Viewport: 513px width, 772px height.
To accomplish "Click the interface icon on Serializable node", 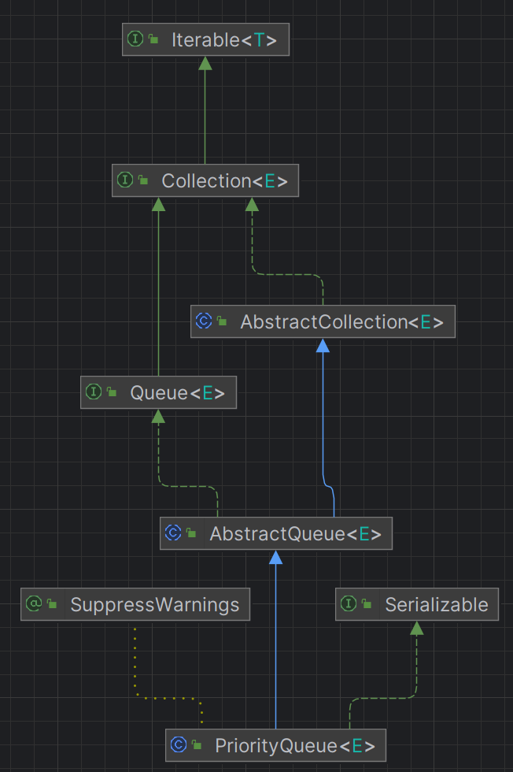I will [x=349, y=604].
